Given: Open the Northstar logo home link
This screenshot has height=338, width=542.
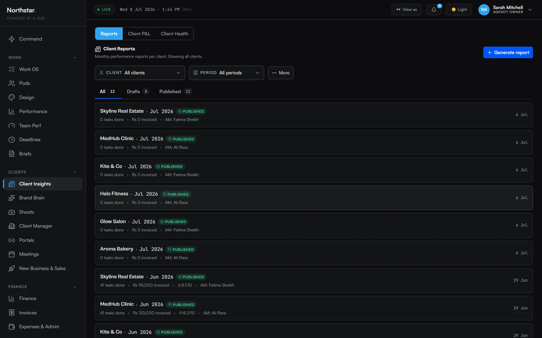Looking at the screenshot, I should (x=21, y=10).
